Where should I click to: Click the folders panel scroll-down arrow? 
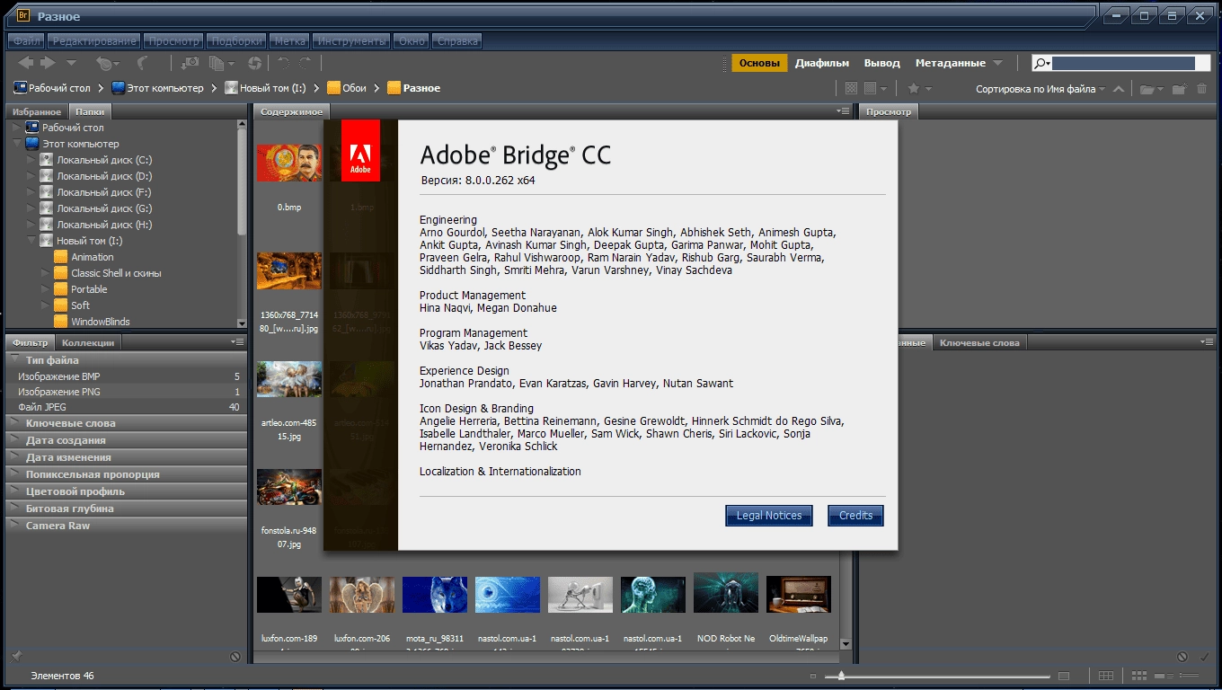click(x=242, y=323)
